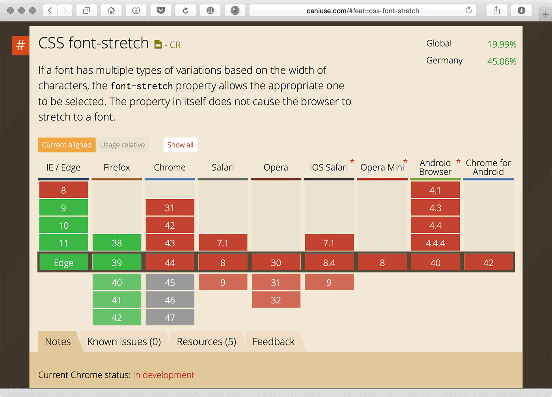Open the Notes tab

pos(58,341)
